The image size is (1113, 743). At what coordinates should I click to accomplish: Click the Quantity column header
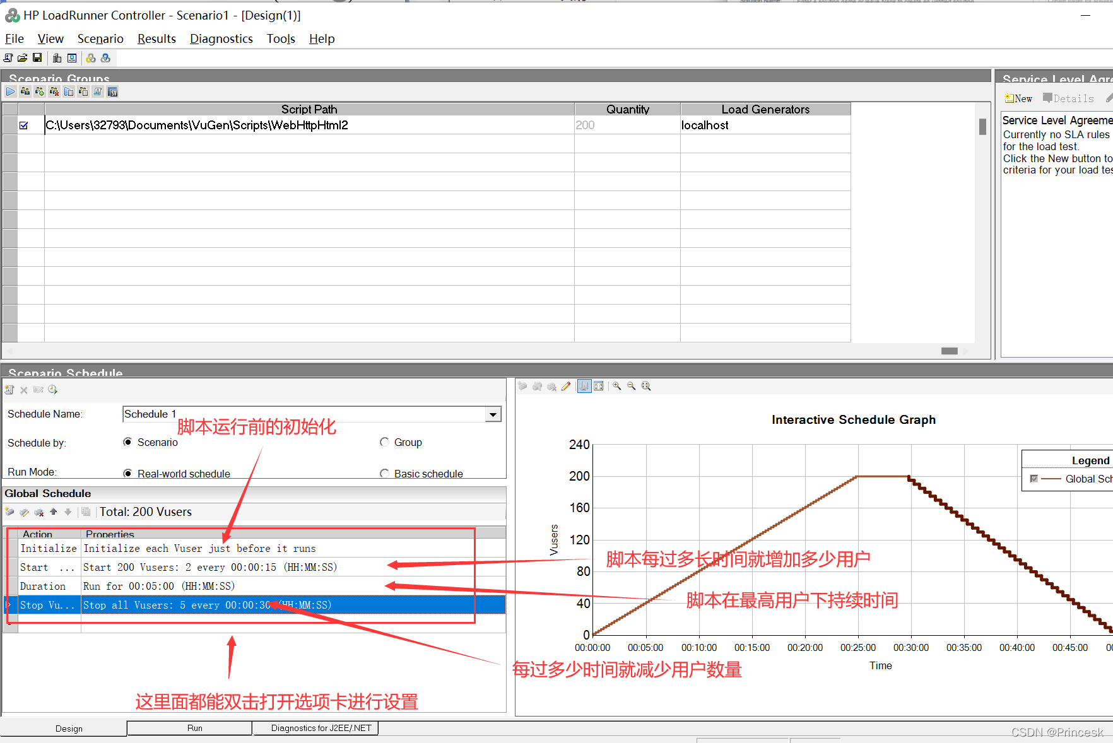coord(628,109)
